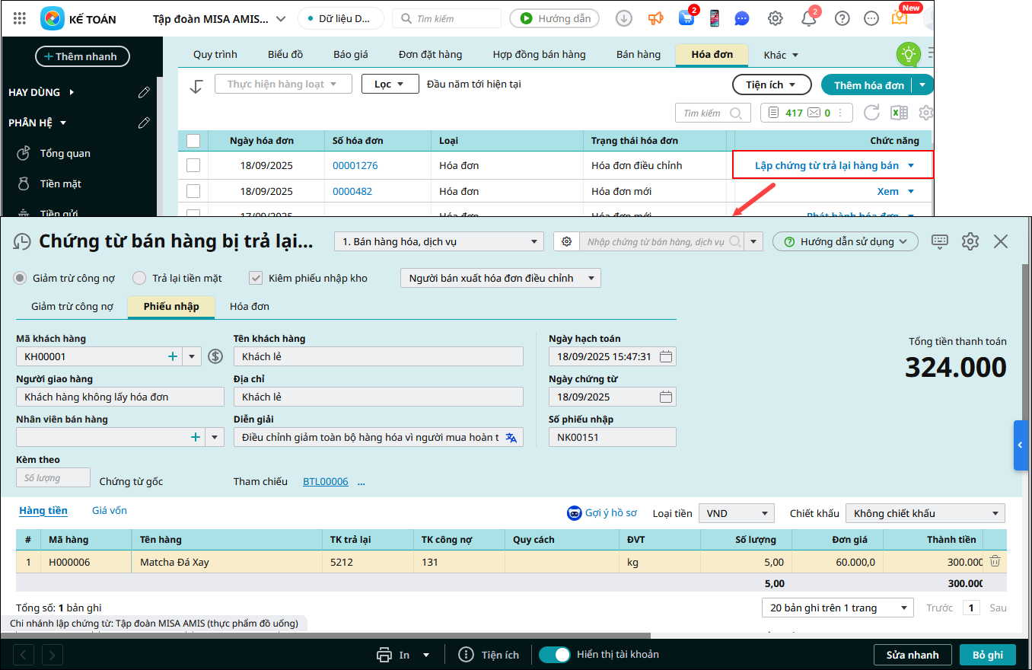
Task: Toggle the Hiển thị tài khoản switch
Action: click(x=555, y=655)
